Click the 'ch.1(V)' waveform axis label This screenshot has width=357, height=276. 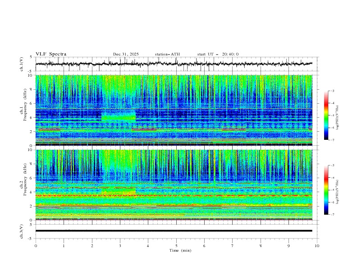[x=22, y=64]
